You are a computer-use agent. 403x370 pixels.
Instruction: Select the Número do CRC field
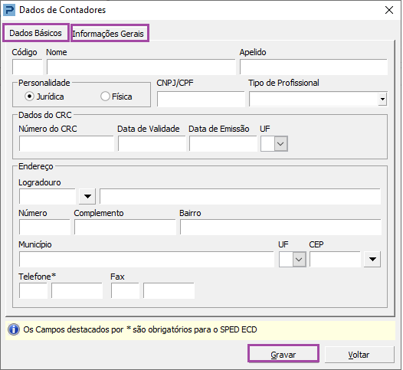click(x=67, y=143)
